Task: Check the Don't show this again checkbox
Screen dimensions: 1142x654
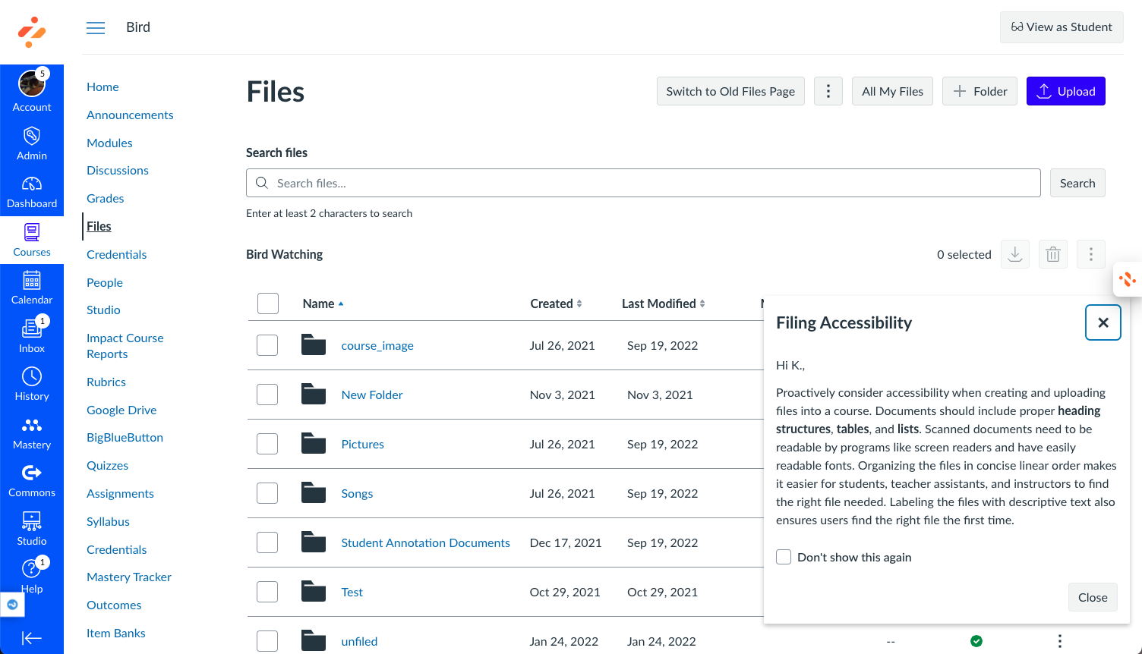Action: (784, 557)
